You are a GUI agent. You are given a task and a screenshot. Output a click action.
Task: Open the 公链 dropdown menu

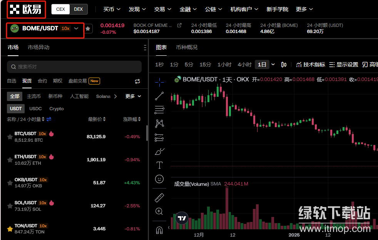click(213, 9)
